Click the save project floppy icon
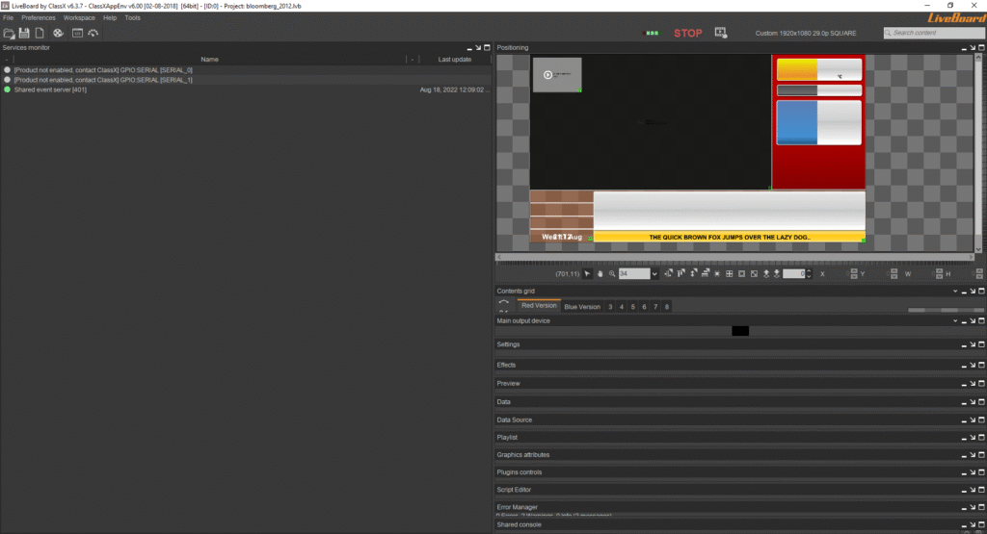Screen dimensions: 987x534 coord(24,34)
